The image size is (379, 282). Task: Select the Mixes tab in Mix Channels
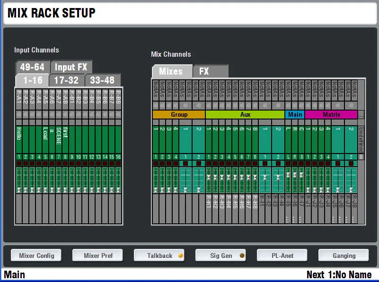click(172, 71)
